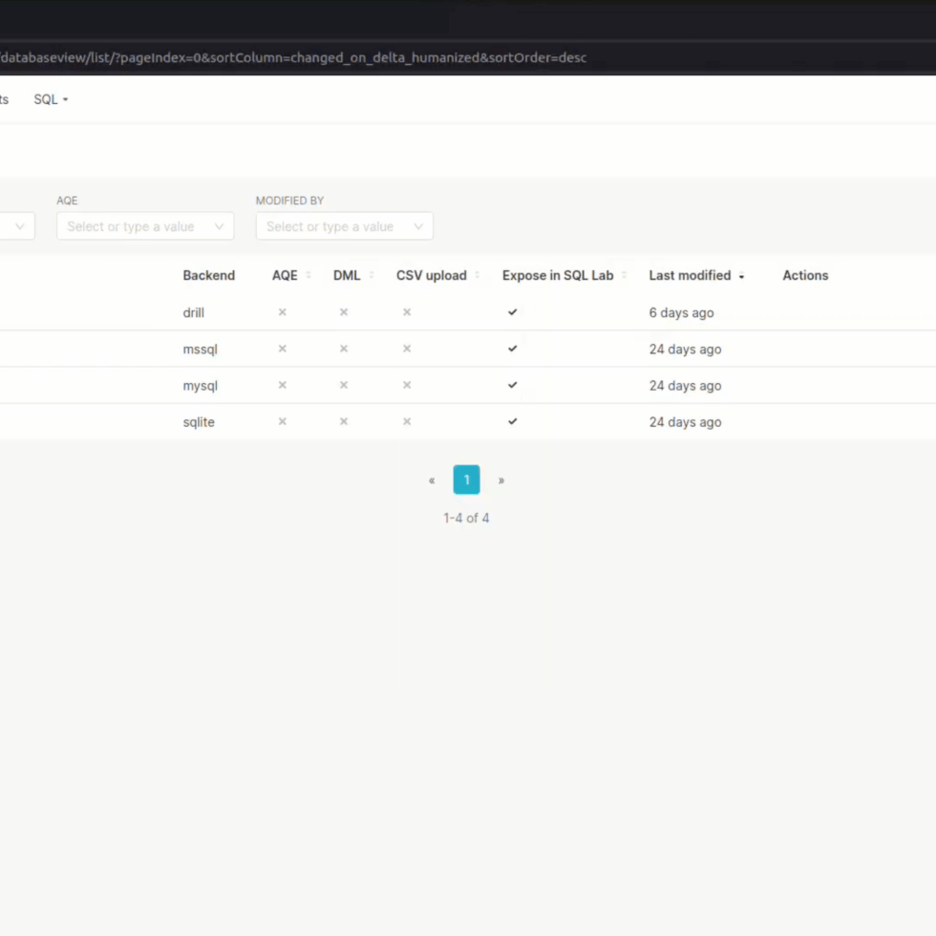The height and width of the screenshot is (936, 936).
Task: Open the Modified By filter dropdown
Action: (x=344, y=226)
